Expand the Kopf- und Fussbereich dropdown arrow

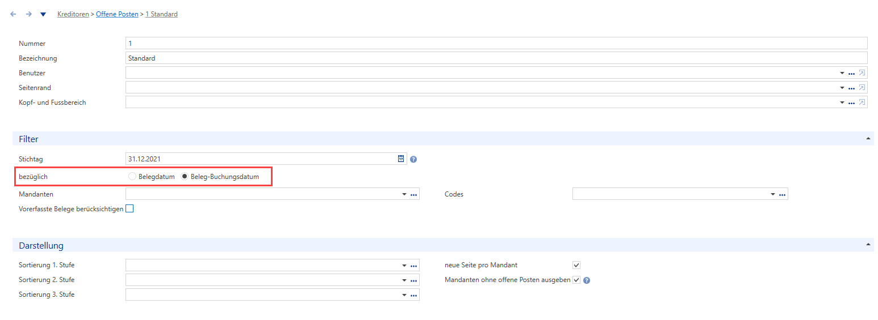tap(842, 103)
